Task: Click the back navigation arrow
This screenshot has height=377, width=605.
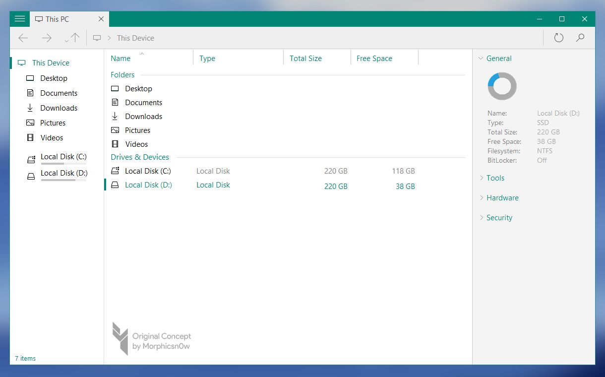Action: coord(23,38)
